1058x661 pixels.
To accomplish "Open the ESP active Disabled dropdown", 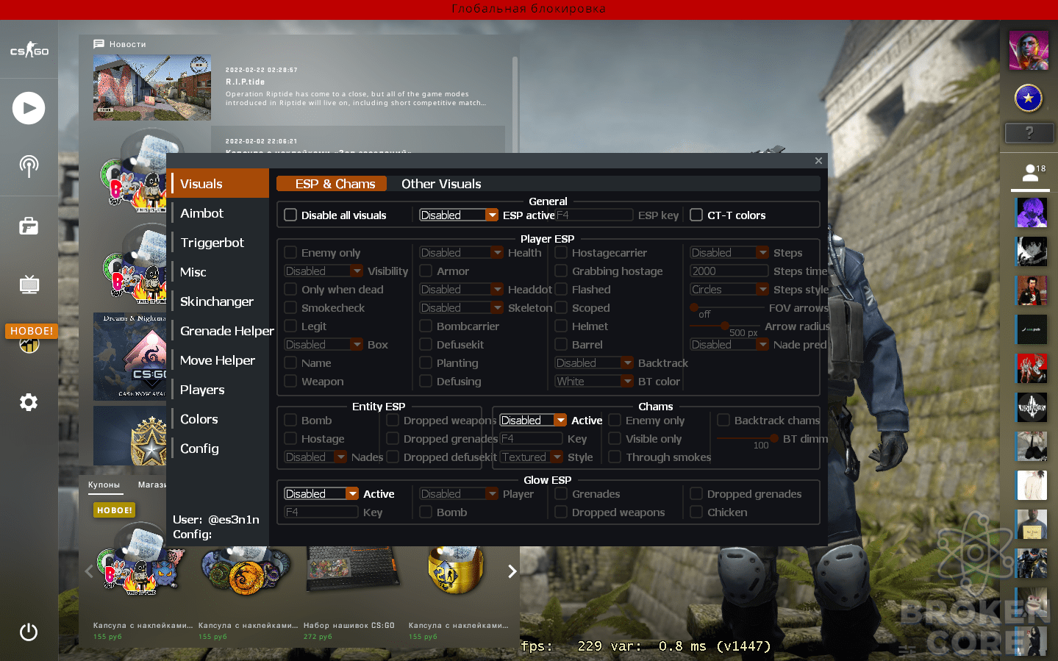I will (x=459, y=215).
